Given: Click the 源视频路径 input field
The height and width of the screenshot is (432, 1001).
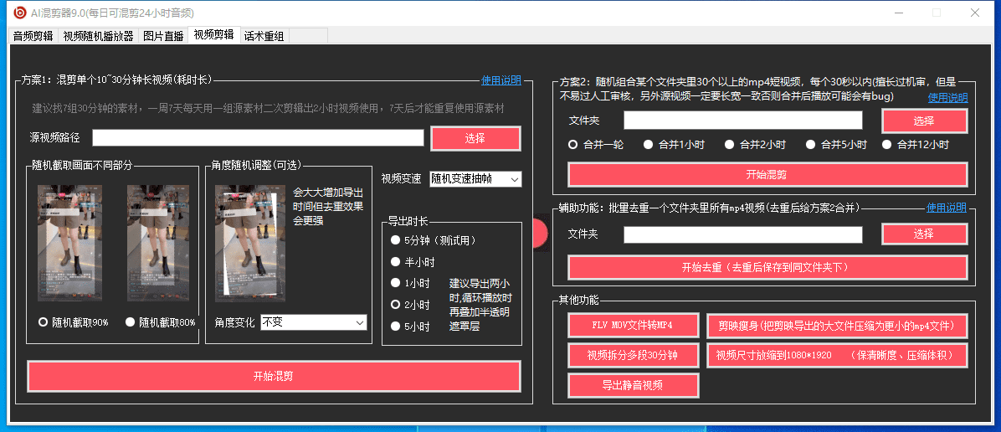Looking at the screenshot, I should (x=259, y=138).
